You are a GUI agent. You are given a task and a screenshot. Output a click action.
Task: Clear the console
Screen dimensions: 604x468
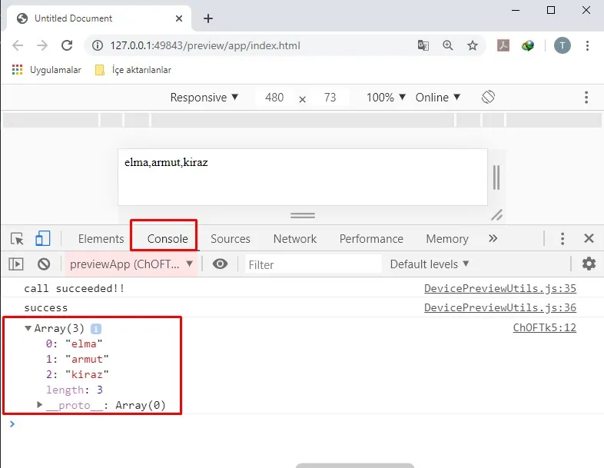click(44, 264)
